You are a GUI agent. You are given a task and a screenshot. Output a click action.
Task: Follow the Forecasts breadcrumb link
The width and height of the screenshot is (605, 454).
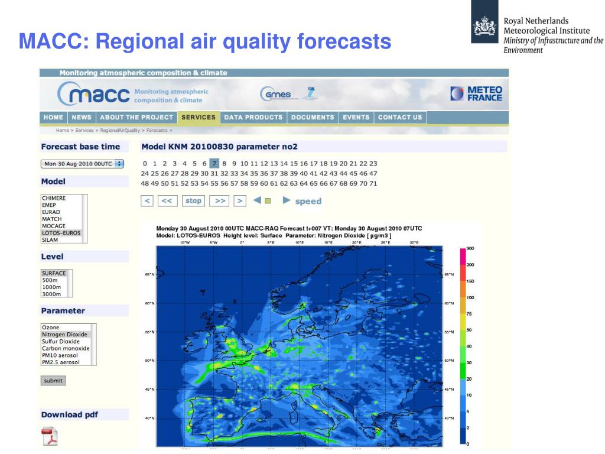[x=157, y=131]
